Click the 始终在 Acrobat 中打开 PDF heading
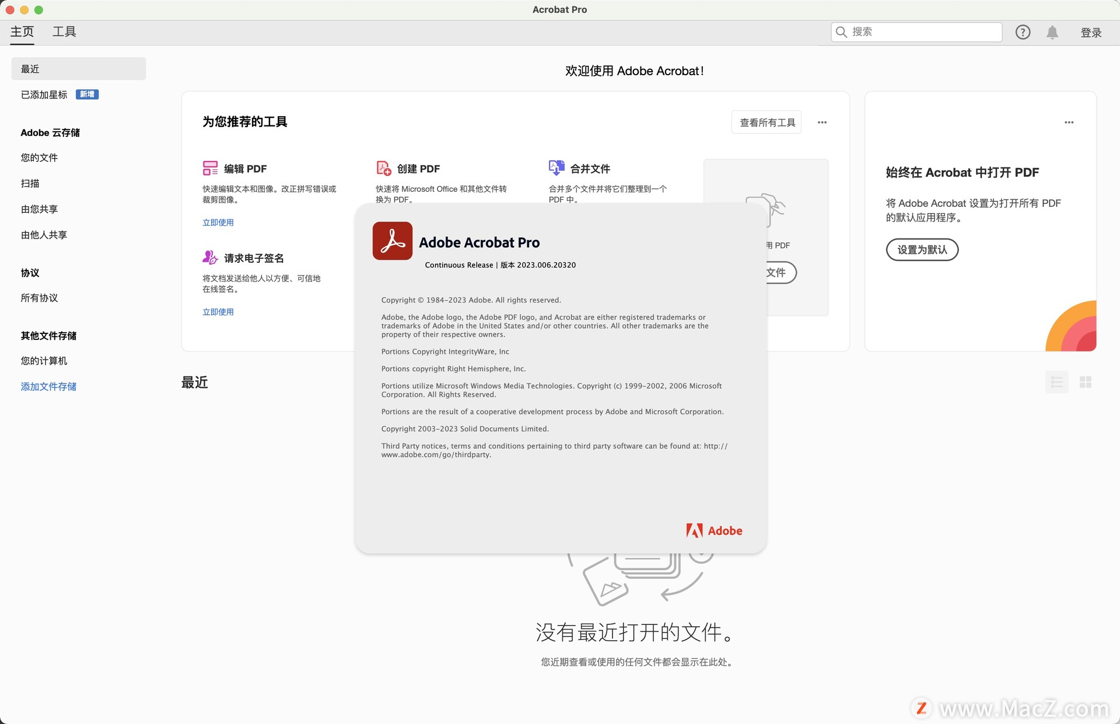Viewport: 1120px width, 724px height. tap(963, 173)
